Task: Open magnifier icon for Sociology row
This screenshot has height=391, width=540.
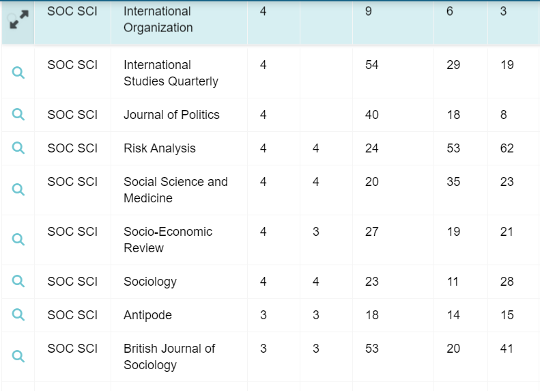Action: (18, 281)
